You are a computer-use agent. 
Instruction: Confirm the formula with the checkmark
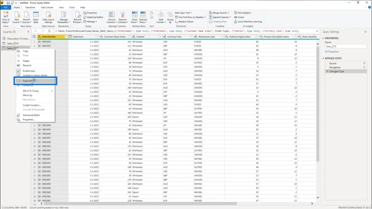click(x=43, y=31)
